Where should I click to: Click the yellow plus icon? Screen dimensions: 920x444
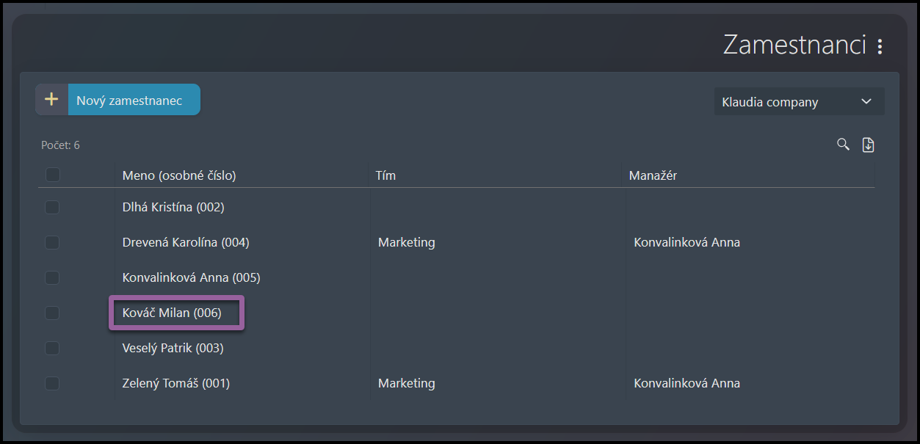51,100
